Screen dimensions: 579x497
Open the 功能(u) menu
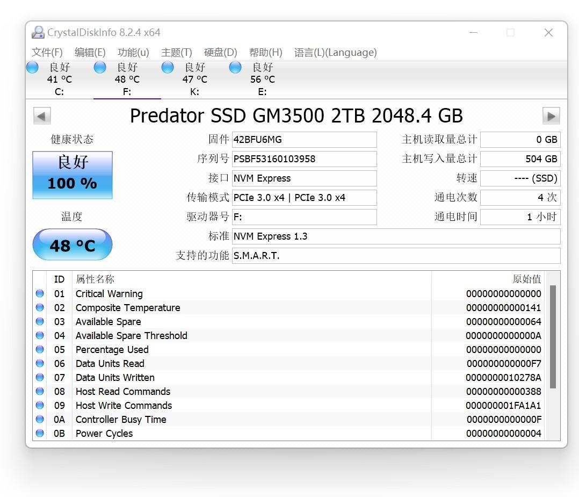coord(133,53)
